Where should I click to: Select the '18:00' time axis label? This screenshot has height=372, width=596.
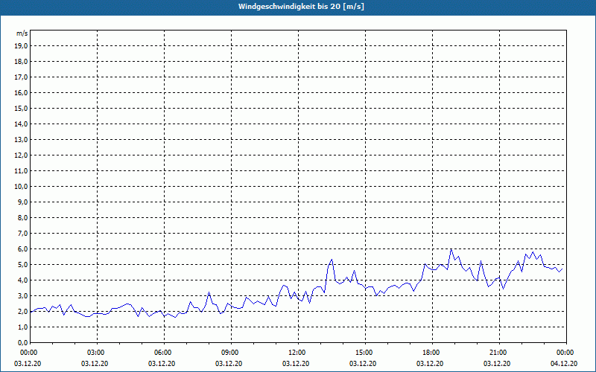point(433,353)
